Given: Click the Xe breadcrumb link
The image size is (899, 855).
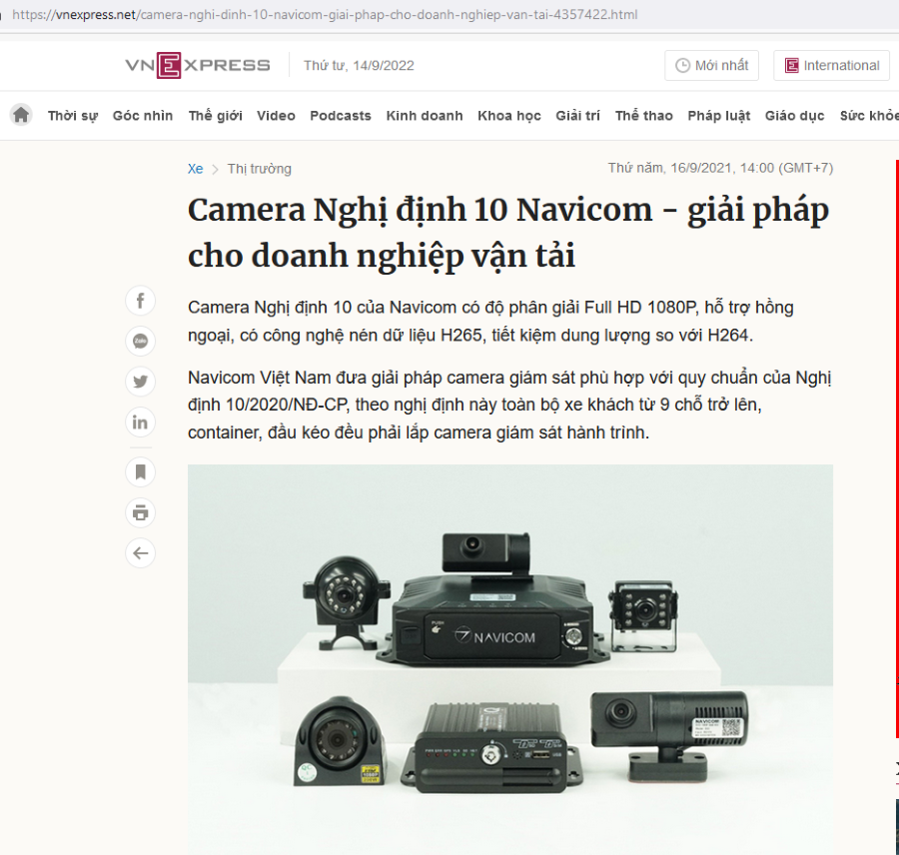Looking at the screenshot, I should tap(195, 169).
